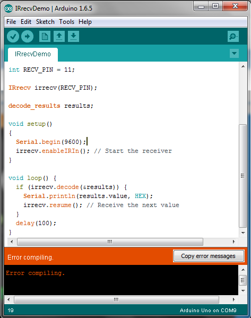This screenshot has height=318, width=251.
Task: Click the Verify checkmark button
Action: point(13,37)
